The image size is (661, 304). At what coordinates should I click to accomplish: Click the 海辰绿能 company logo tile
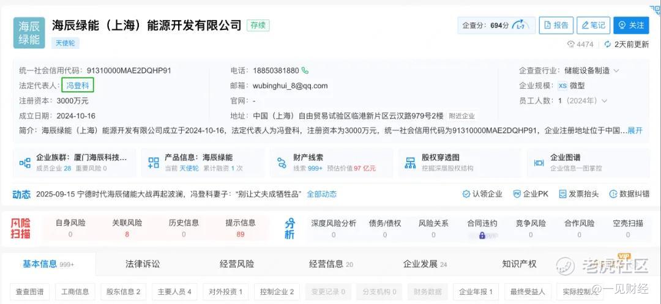coord(29,33)
